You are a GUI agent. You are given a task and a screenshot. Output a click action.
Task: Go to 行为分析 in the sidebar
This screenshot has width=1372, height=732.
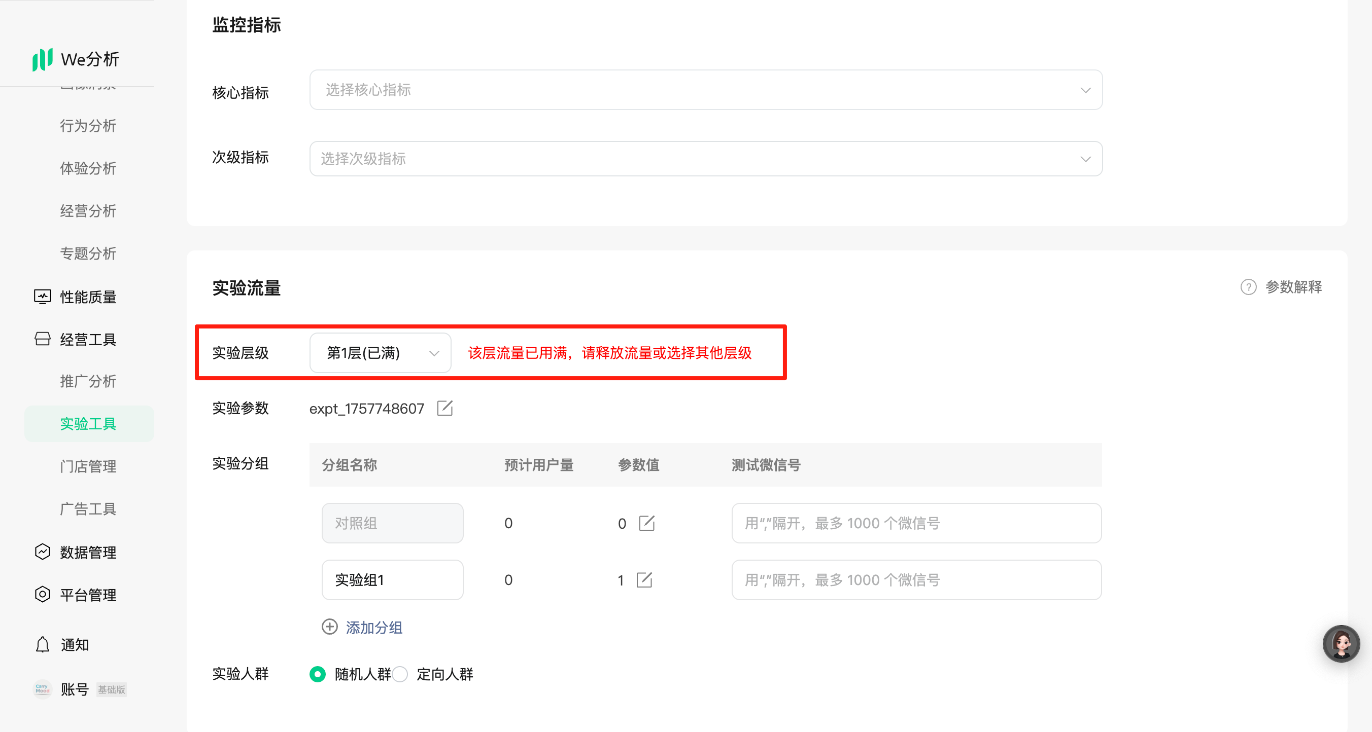coord(88,126)
